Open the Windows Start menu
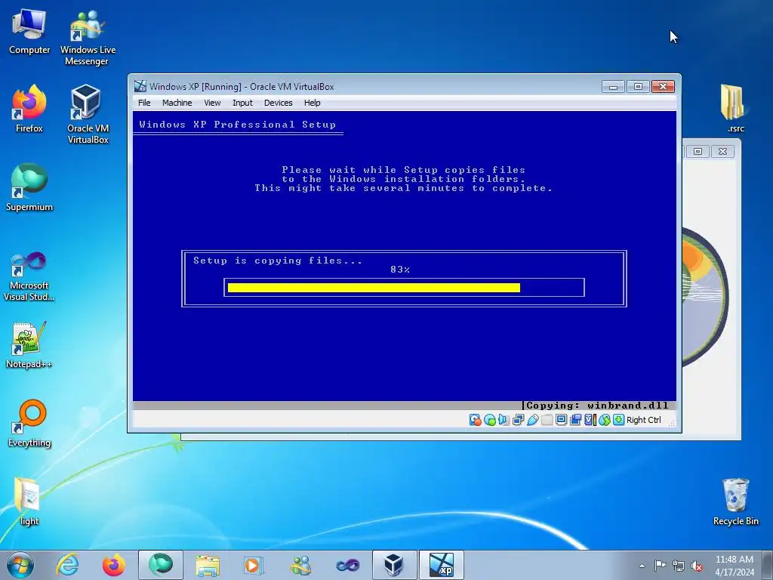773x580 pixels. point(20,565)
